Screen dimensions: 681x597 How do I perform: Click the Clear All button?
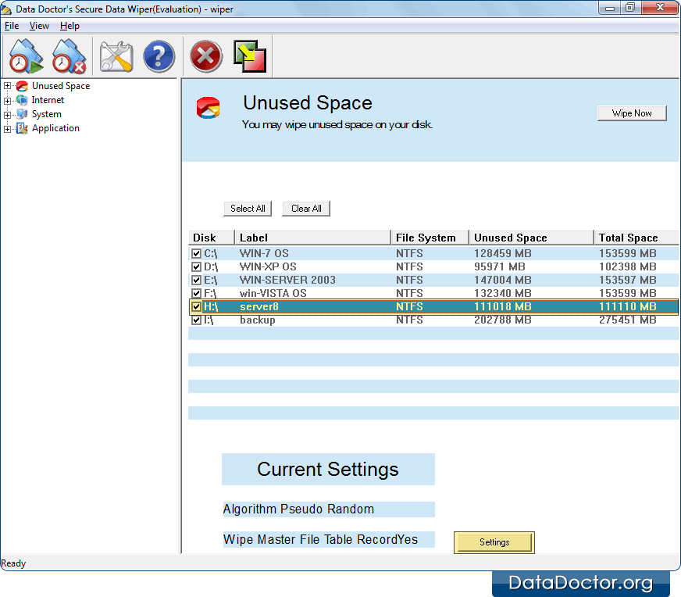click(306, 209)
